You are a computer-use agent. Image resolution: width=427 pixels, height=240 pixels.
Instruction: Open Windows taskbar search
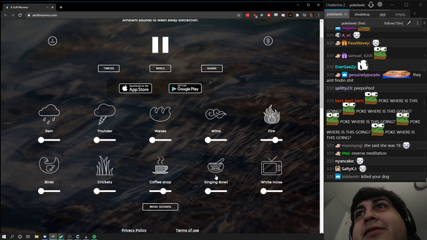(x=12, y=237)
